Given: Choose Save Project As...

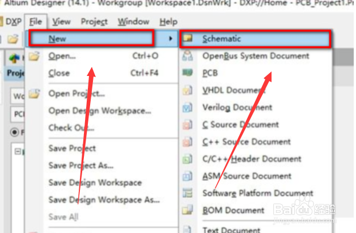Looking at the screenshot, I should [101, 166].
